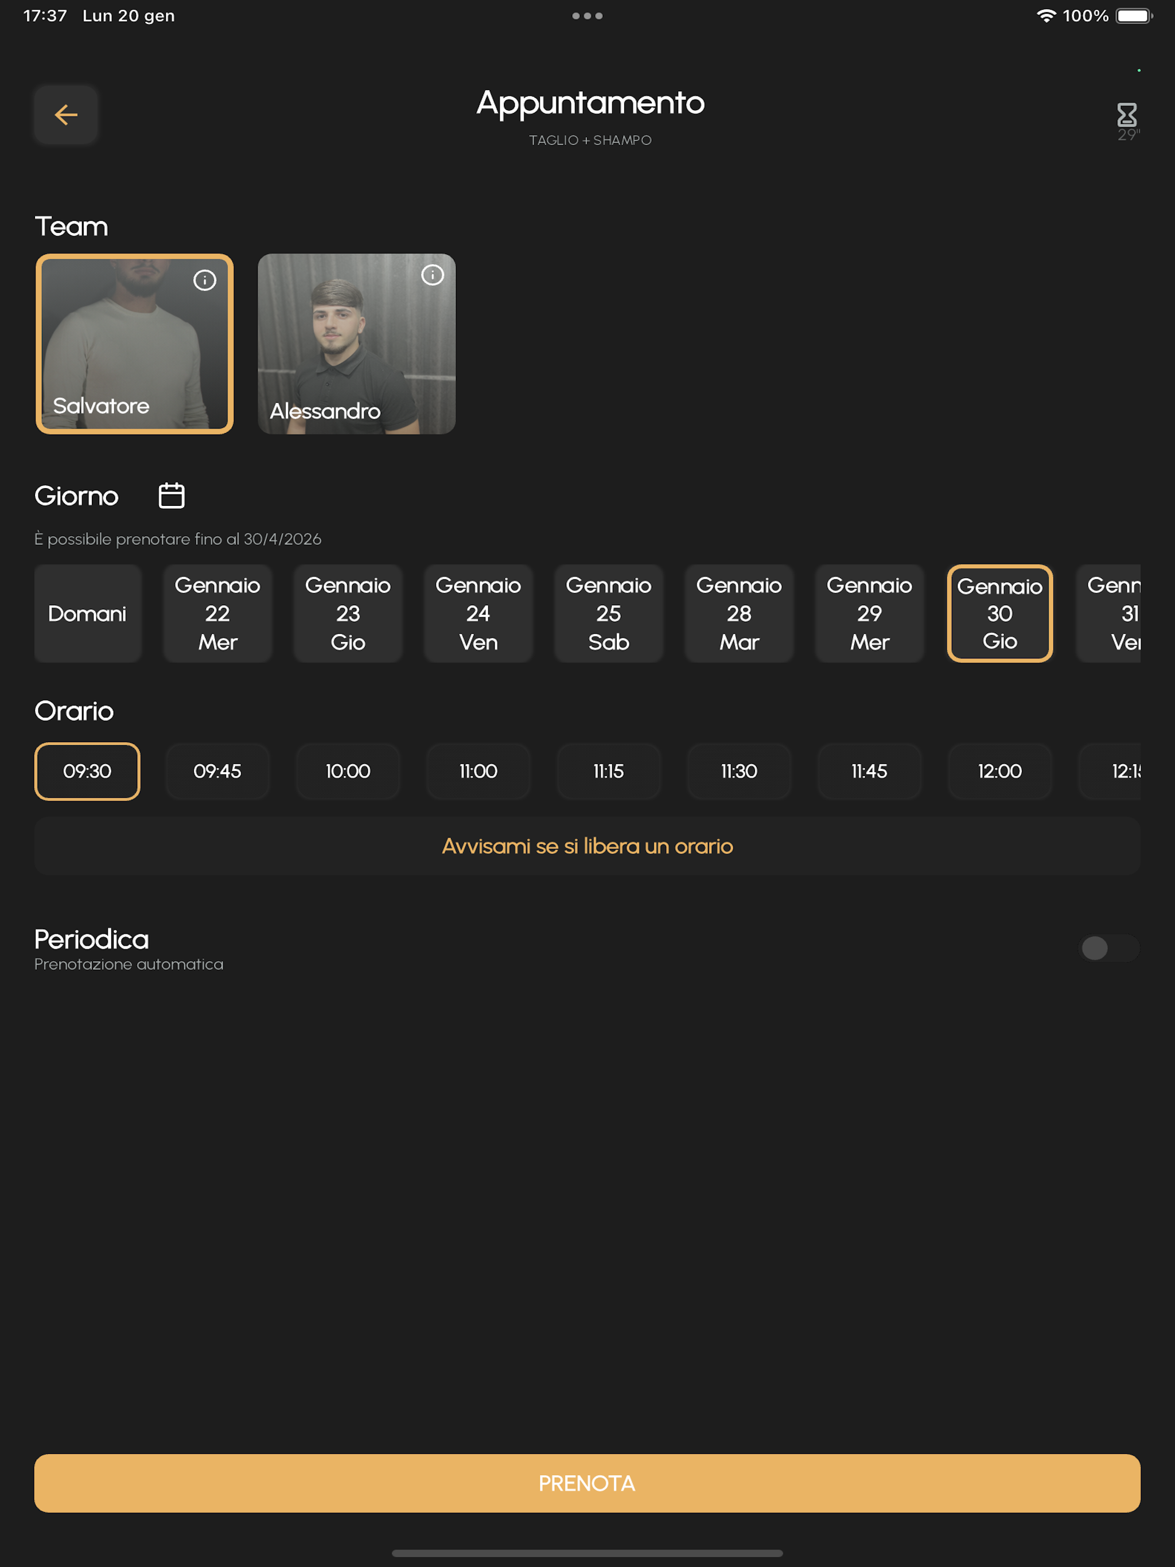Tap the hourglass timer icon

pyautogui.click(x=1127, y=115)
